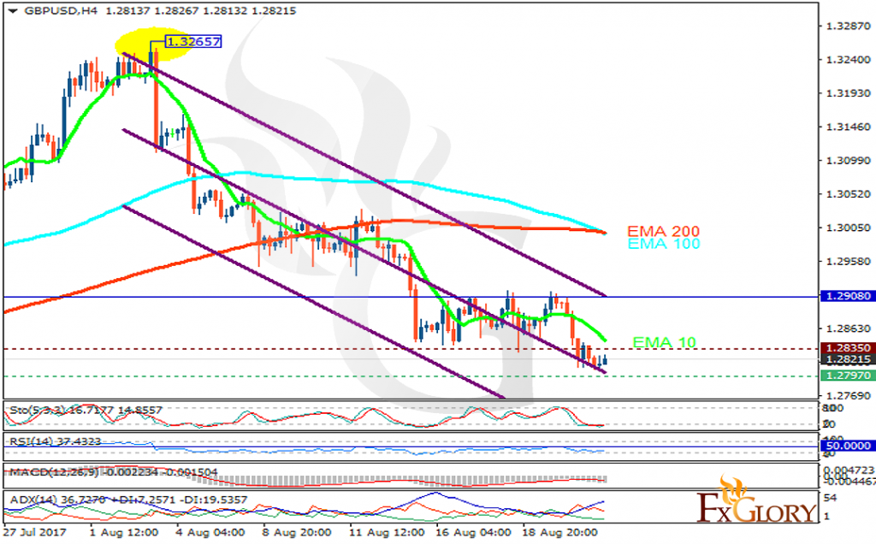Viewport: 876px width, 544px height.
Task: Click the 1.30050 price axis label
Action: 848,228
